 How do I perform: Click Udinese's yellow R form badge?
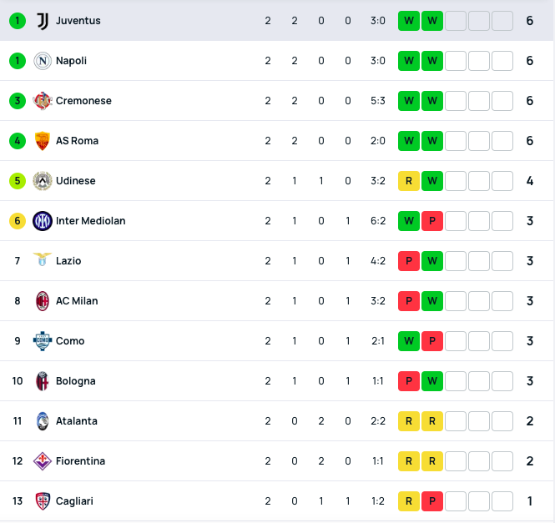[409, 181]
